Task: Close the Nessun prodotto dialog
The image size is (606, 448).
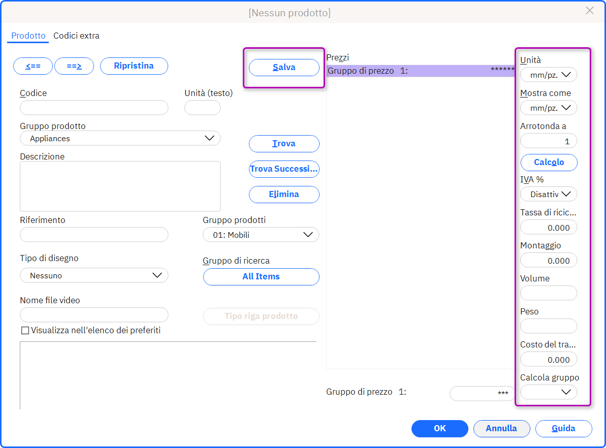Action: [589, 11]
